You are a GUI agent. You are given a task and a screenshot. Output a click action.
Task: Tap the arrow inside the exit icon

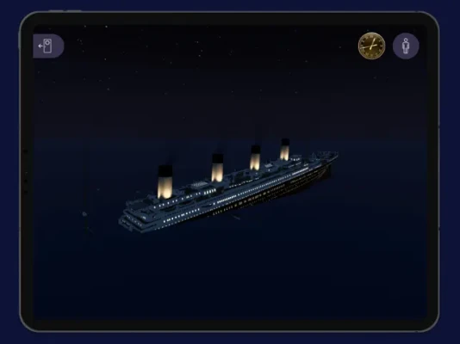tap(40, 46)
